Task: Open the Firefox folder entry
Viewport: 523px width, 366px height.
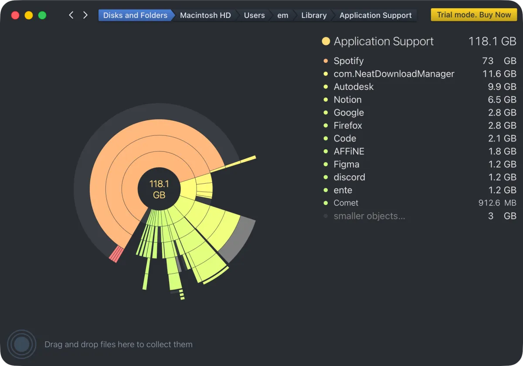Action: coord(348,126)
